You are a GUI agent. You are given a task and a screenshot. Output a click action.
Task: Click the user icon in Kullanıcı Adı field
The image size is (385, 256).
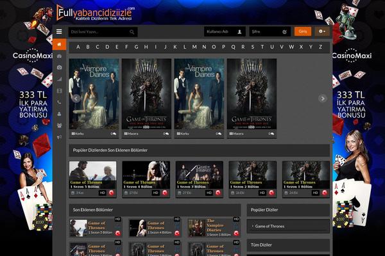[239, 32]
